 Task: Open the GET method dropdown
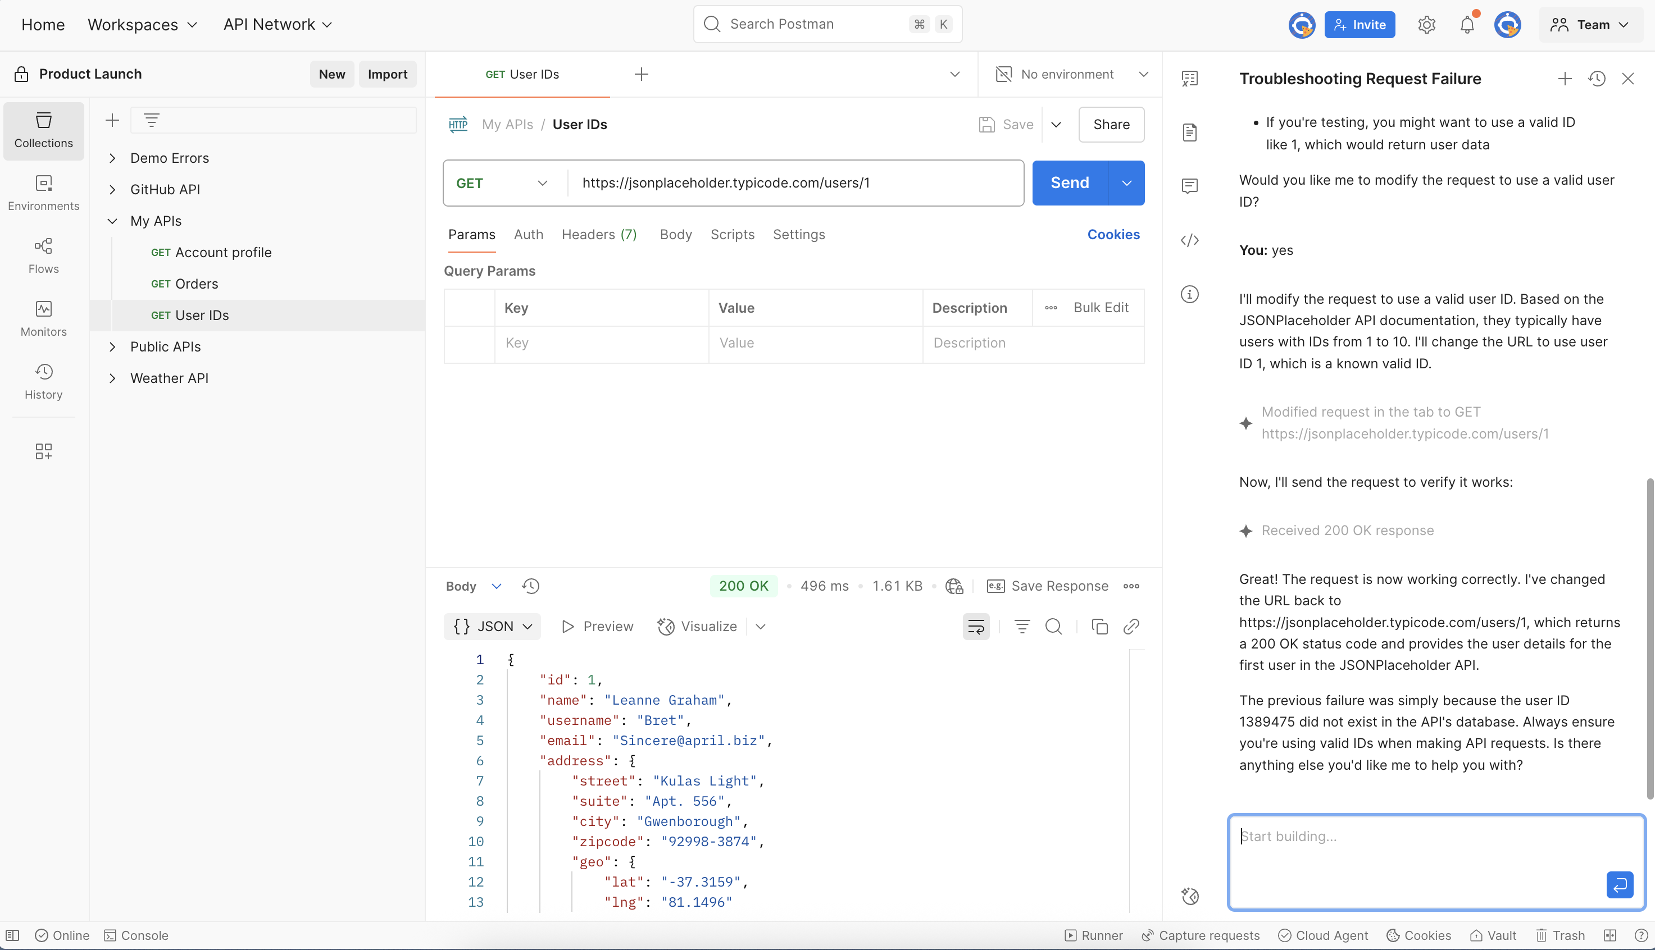click(503, 184)
